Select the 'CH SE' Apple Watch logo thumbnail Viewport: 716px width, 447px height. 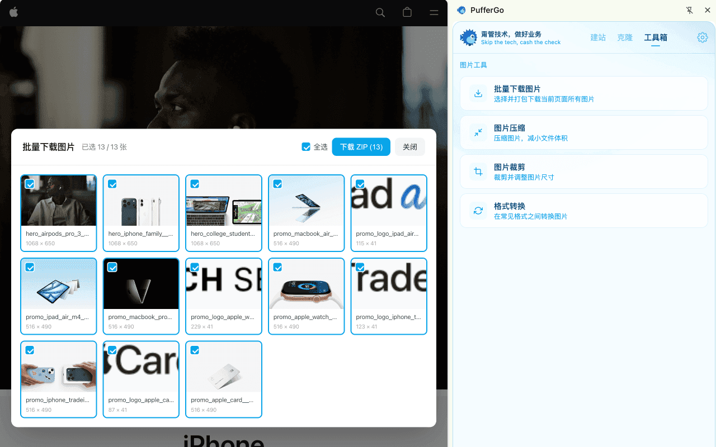click(224, 284)
